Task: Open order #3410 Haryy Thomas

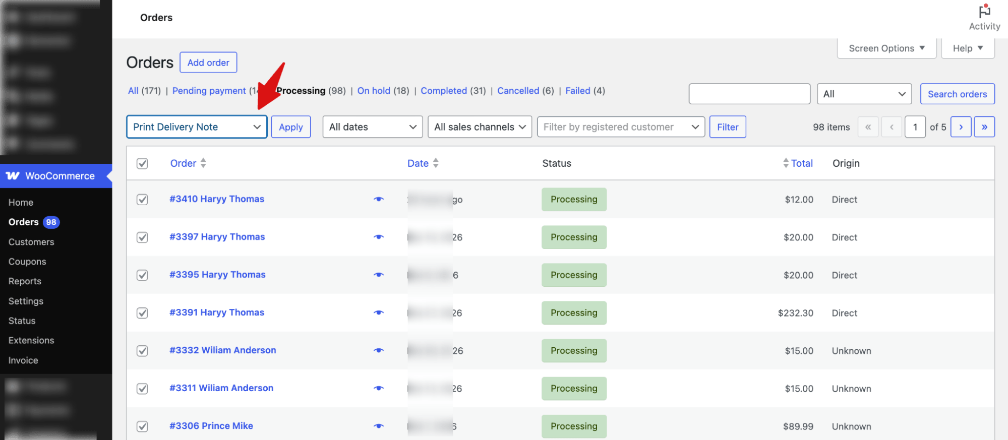Action: pos(217,199)
